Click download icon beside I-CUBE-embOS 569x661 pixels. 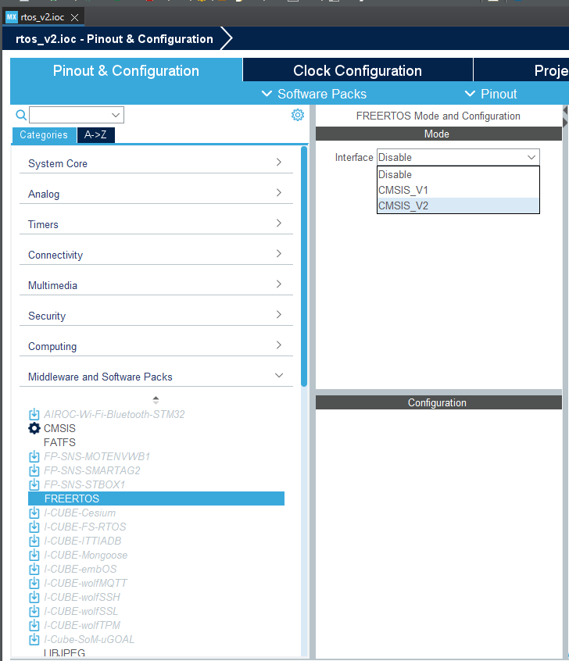click(x=34, y=569)
